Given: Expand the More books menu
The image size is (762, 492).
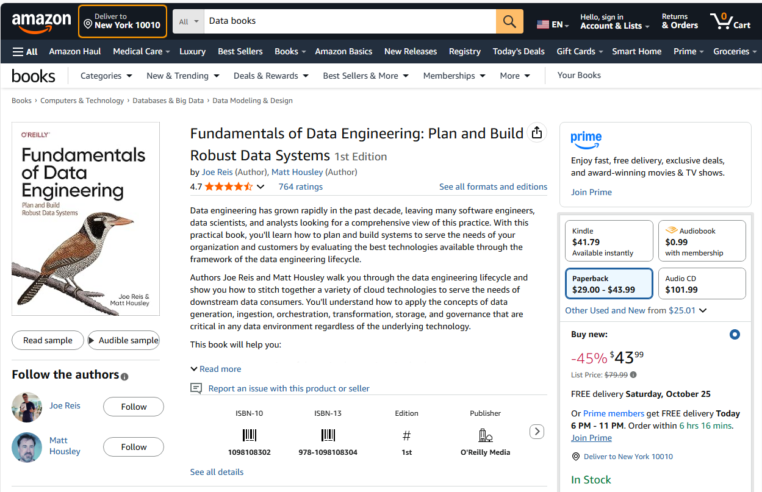Looking at the screenshot, I should [x=515, y=76].
